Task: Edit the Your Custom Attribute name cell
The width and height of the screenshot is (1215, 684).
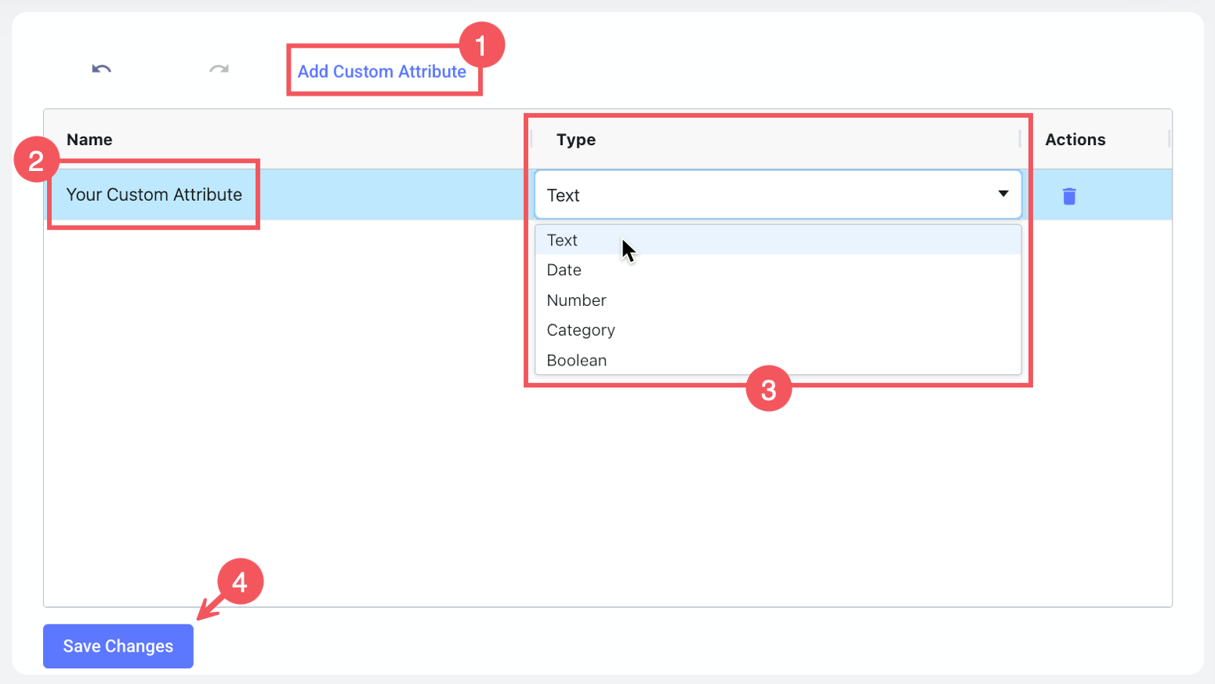Action: (154, 195)
